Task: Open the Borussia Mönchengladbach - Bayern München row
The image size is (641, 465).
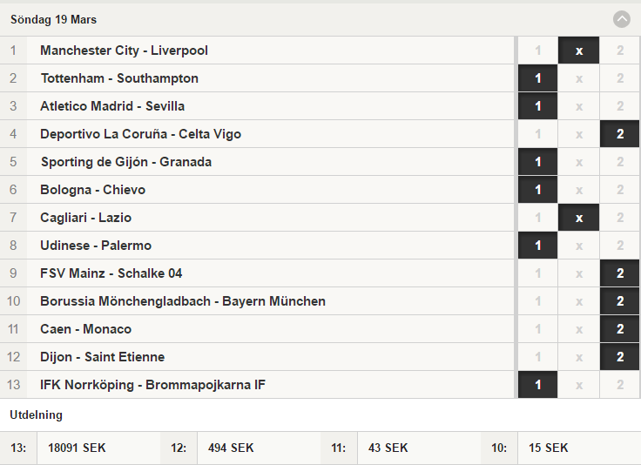Action: coord(257,300)
